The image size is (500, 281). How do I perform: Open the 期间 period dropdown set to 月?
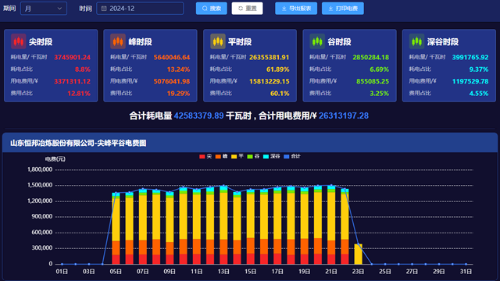pos(44,9)
